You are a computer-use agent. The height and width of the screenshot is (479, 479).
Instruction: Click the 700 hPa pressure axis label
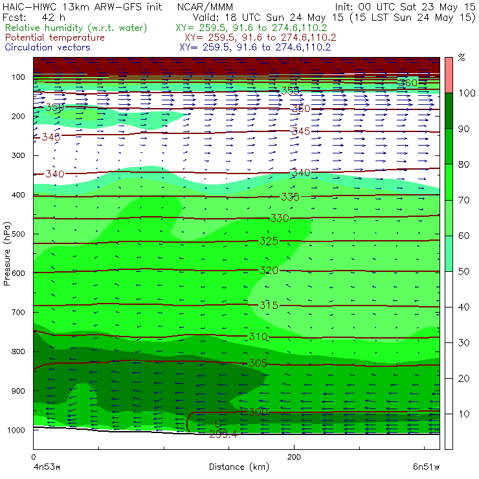(x=18, y=312)
